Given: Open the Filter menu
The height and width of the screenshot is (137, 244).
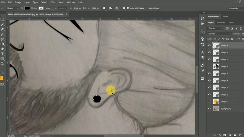Looking at the screenshot, I should coord(53,2).
